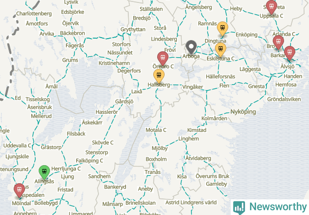
Task: Click the Kristinehamn station label
Action: [x=114, y=63]
